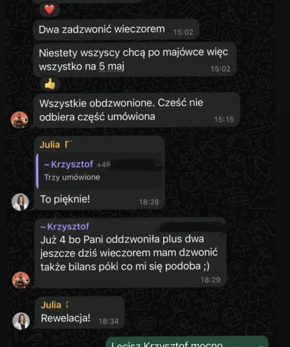Screen dimensions: 290x347
Task: Jump to quoted 'Trzy umówione' message
Action: tap(100, 171)
